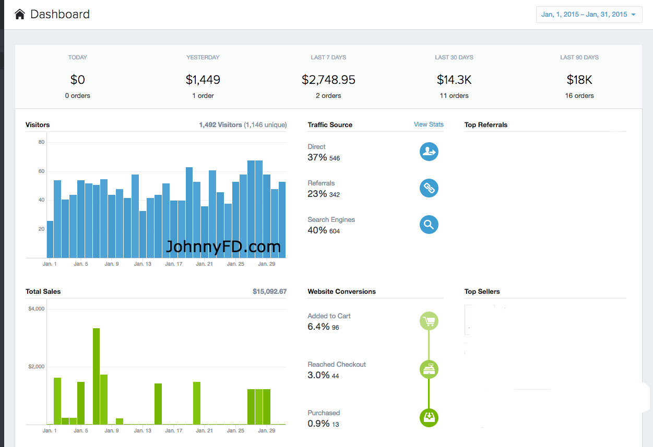Image resolution: width=653 pixels, height=447 pixels.
Task: Click the Direct 37% value
Action: (317, 157)
